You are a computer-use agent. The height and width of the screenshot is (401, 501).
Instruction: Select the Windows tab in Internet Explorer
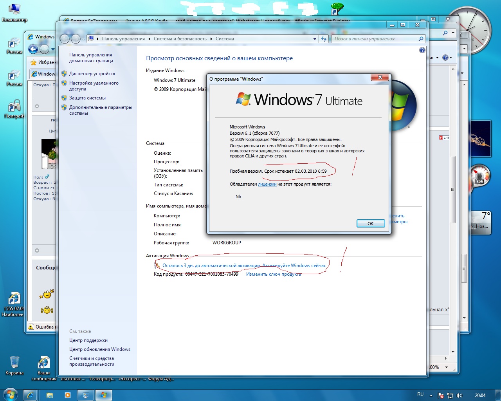click(x=43, y=74)
